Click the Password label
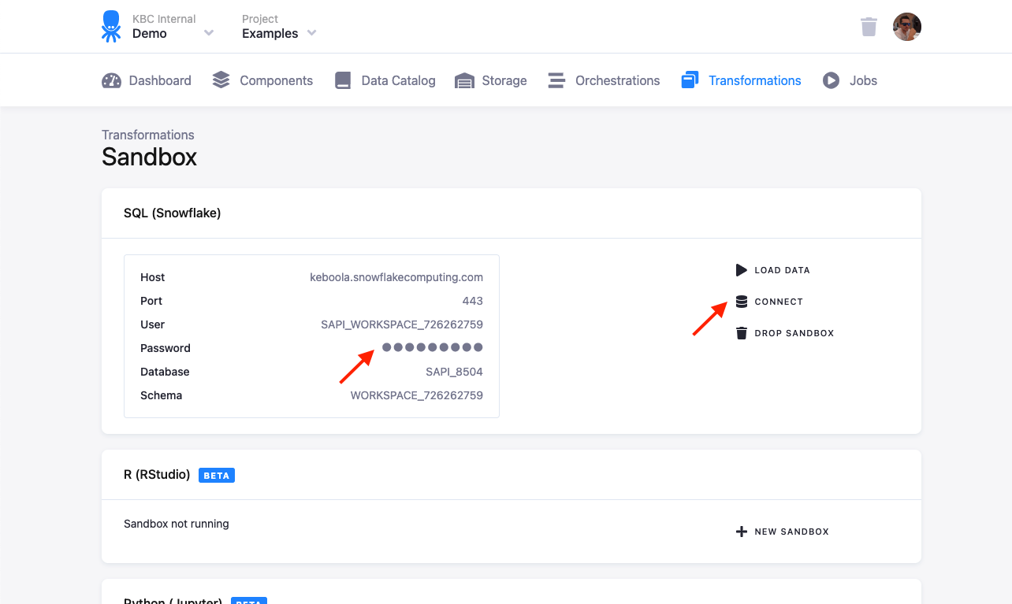This screenshot has height=604, width=1012. pos(166,348)
